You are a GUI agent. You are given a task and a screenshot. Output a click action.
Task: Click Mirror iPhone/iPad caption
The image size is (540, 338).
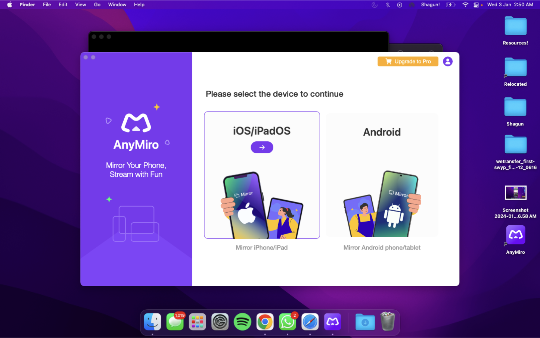pos(262,248)
